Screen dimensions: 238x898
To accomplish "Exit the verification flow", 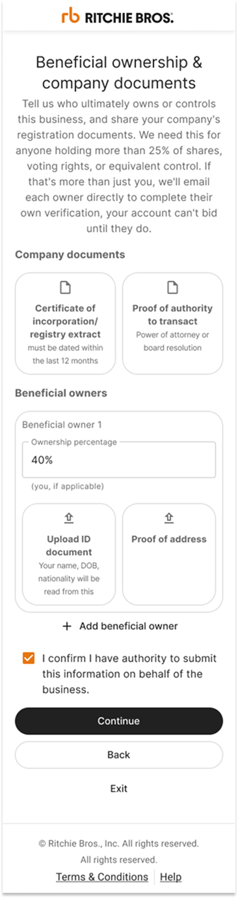I will (119, 789).
